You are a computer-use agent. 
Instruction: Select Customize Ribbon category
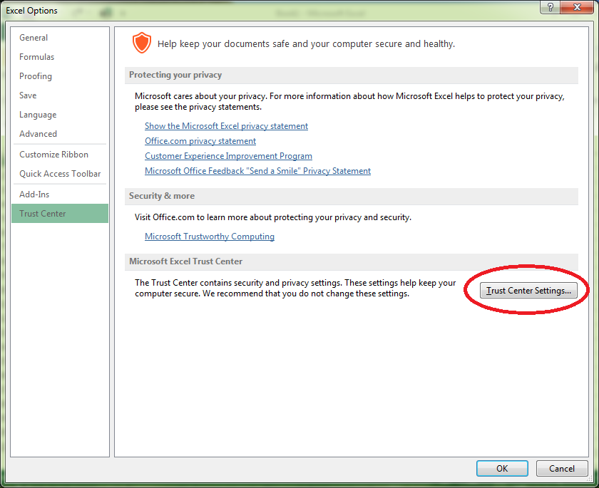tap(60, 155)
